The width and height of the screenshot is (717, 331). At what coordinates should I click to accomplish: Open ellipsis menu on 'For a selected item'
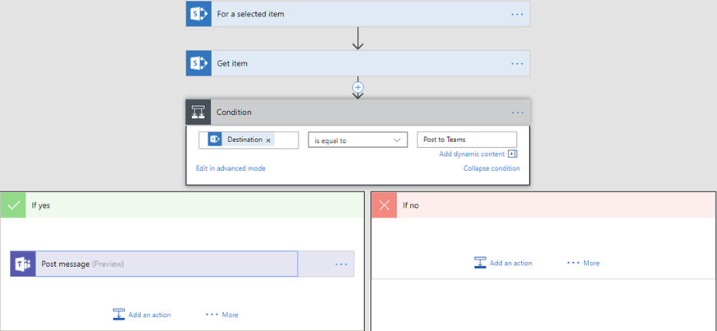point(517,14)
